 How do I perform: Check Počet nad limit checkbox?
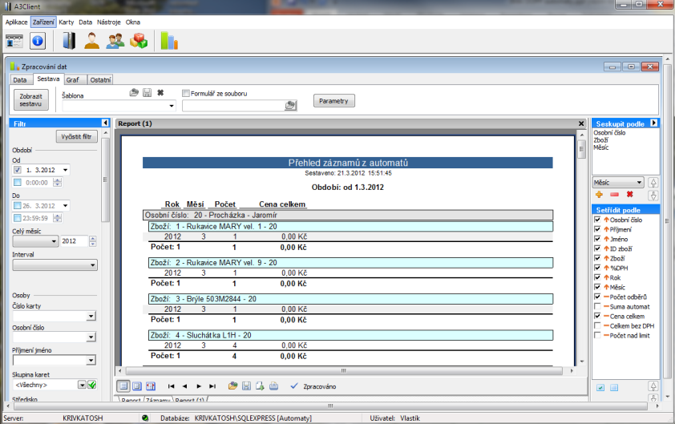coord(597,335)
